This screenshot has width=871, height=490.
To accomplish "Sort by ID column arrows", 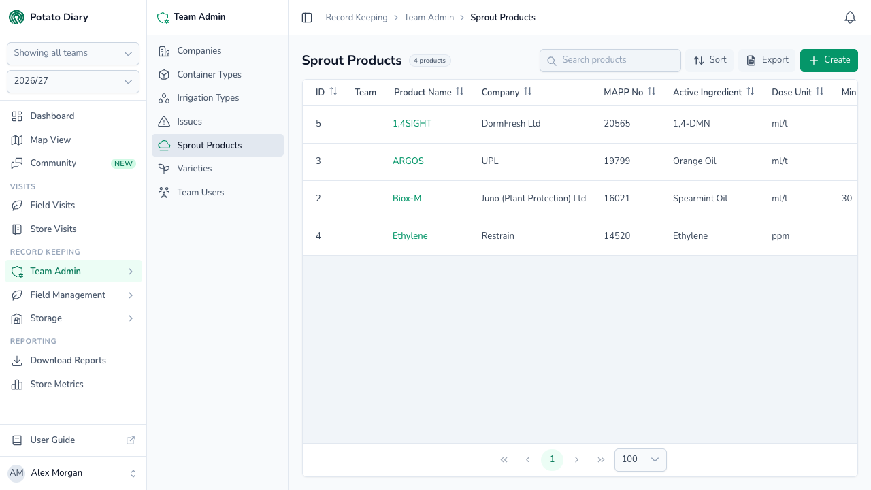I will point(333,91).
